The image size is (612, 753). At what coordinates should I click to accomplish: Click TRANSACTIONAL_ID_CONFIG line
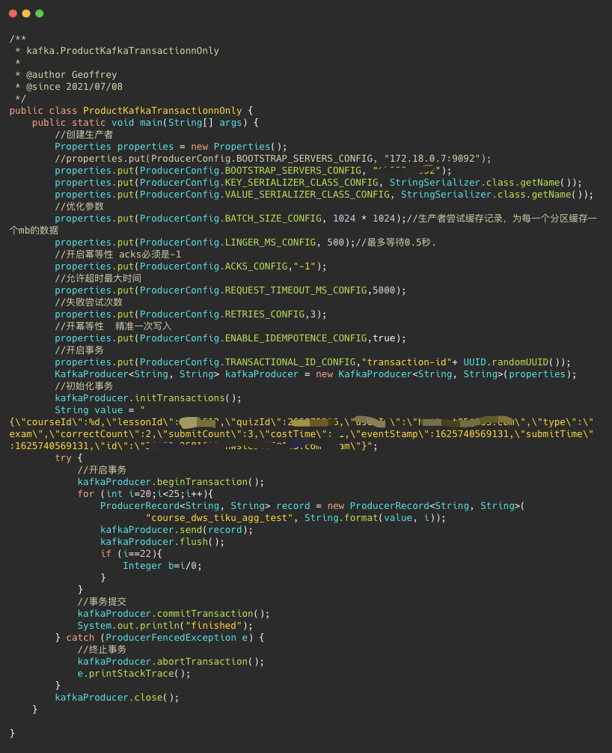313,362
